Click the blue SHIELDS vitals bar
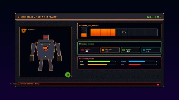This screenshot has height=100, width=179. coord(142,61)
